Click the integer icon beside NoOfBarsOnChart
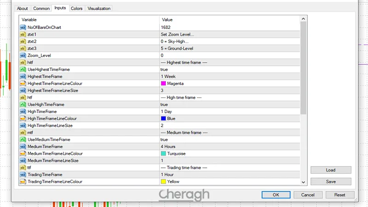The height and width of the screenshot is (207, 368). [23, 28]
